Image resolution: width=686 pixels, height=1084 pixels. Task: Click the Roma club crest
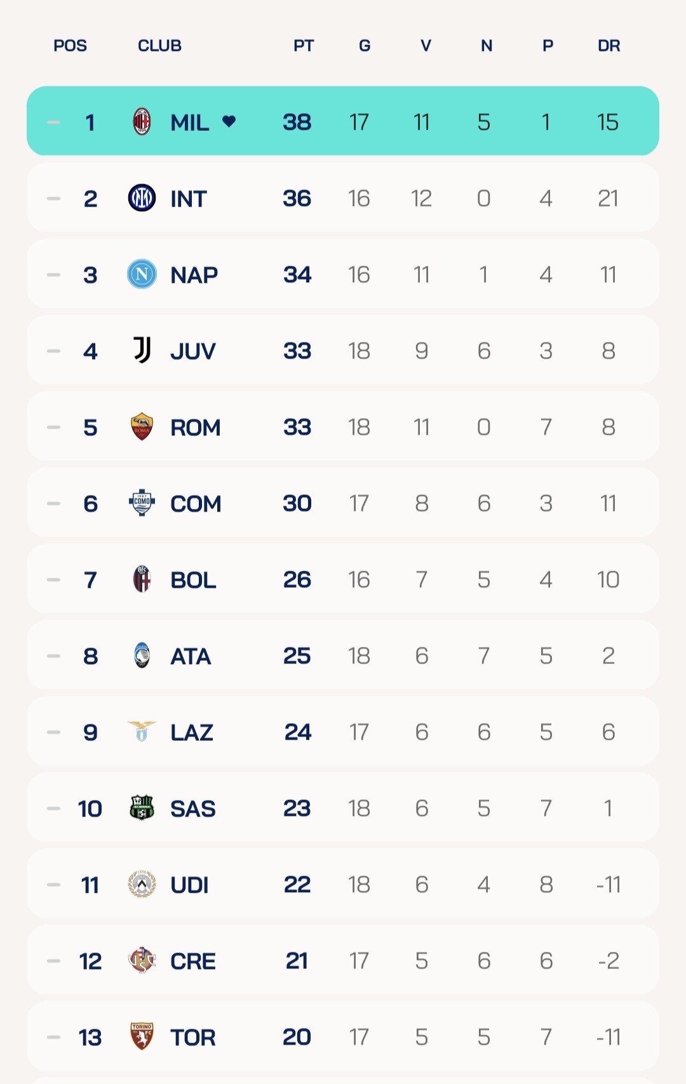[142, 427]
